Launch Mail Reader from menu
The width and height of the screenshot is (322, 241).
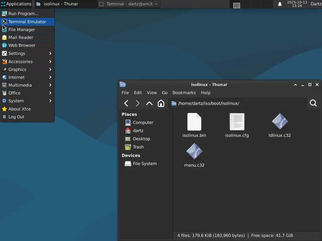27,38
